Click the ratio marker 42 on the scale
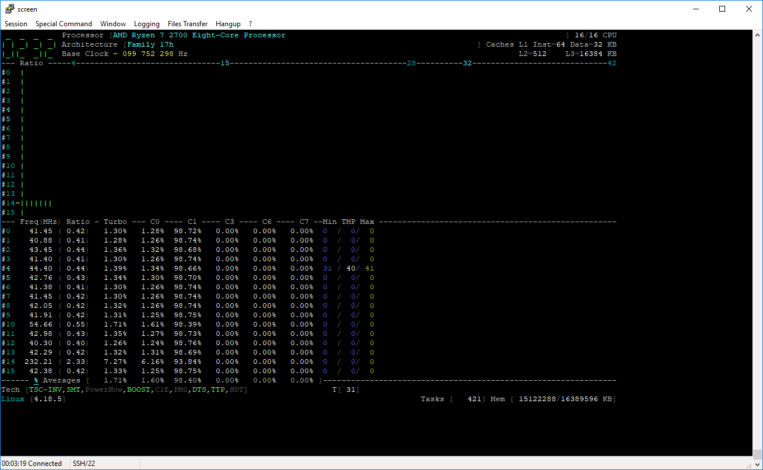The width and height of the screenshot is (763, 470). (x=612, y=63)
